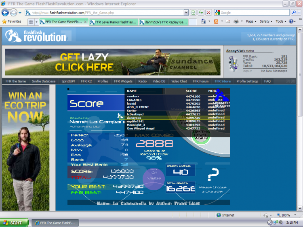Open the Windows Start button

pos(14,223)
